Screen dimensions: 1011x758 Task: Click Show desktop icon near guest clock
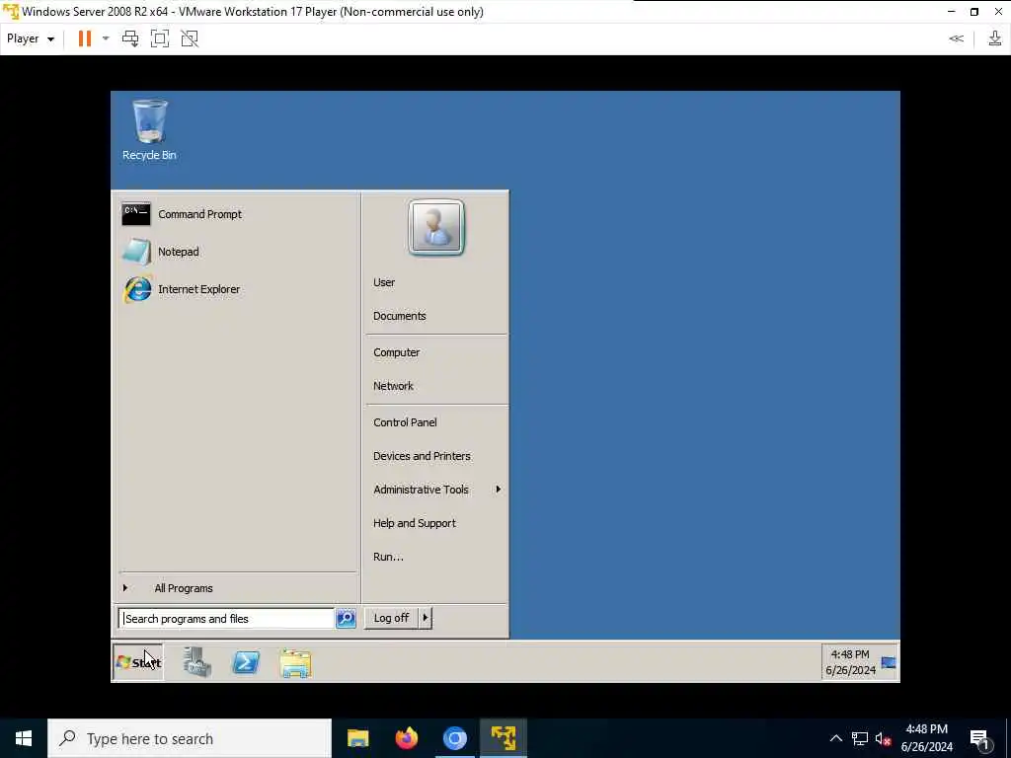[889, 662]
